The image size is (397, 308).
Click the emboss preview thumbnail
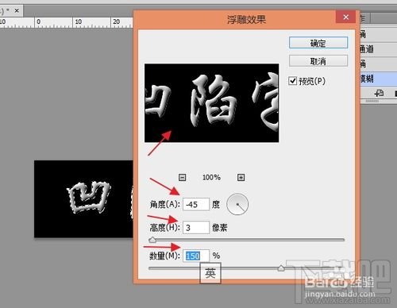point(211,102)
